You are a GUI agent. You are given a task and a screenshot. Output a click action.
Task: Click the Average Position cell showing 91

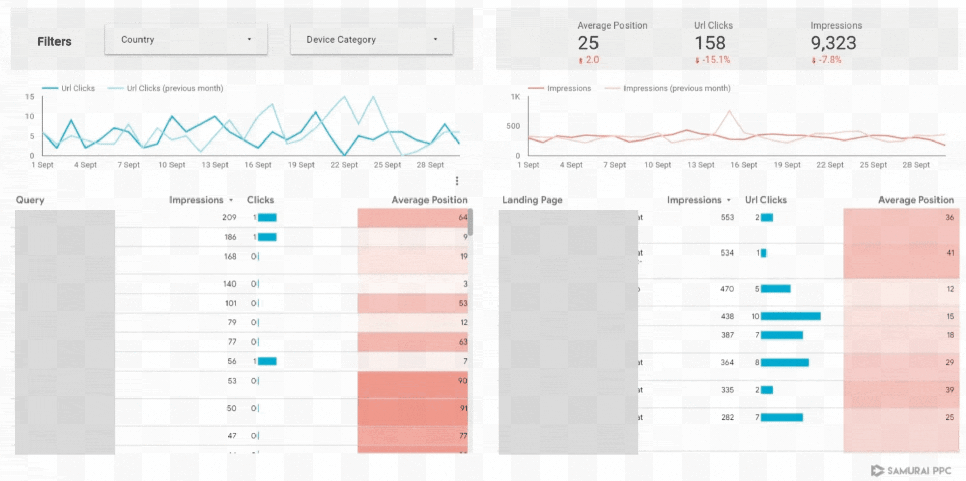(x=412, y=408)
